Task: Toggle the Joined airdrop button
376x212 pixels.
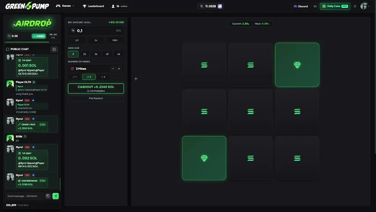Action: [x=39, y=36]
